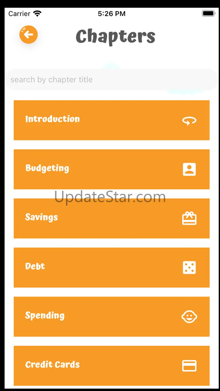The image size is (220, 391).
Task: Click the Chapters page title
Action: (116, 37)
